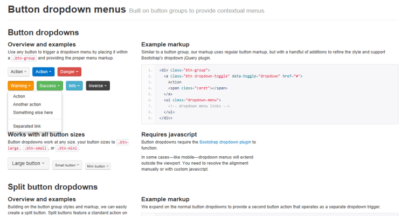The height and width of the screenshot is (216, 408).
Task: Collapse the orange Warning dropdown button
Action: pyautogui.click(x=20, y=86)
